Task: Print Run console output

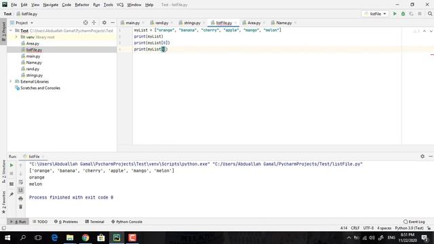Action: pyautogui.click(x=21, y=199)
